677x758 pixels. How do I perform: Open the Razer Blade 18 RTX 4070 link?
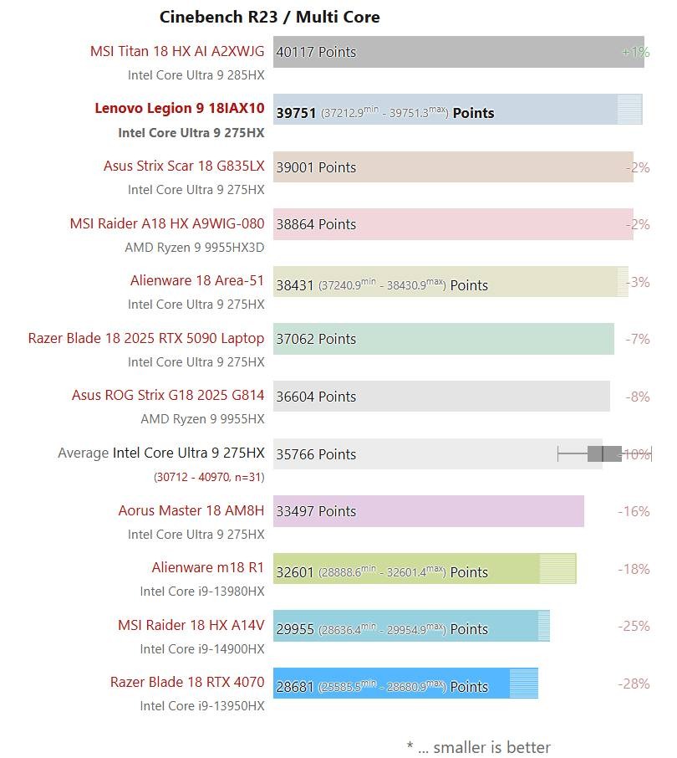(x=187, y=682)
